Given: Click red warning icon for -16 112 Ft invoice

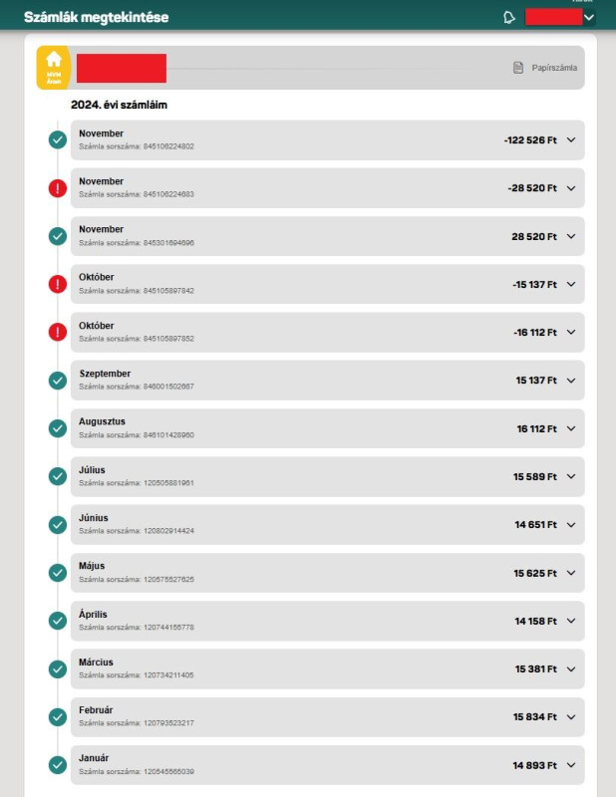Looking at the screenshot, I should pyautogui.click(x=58, y=332).
